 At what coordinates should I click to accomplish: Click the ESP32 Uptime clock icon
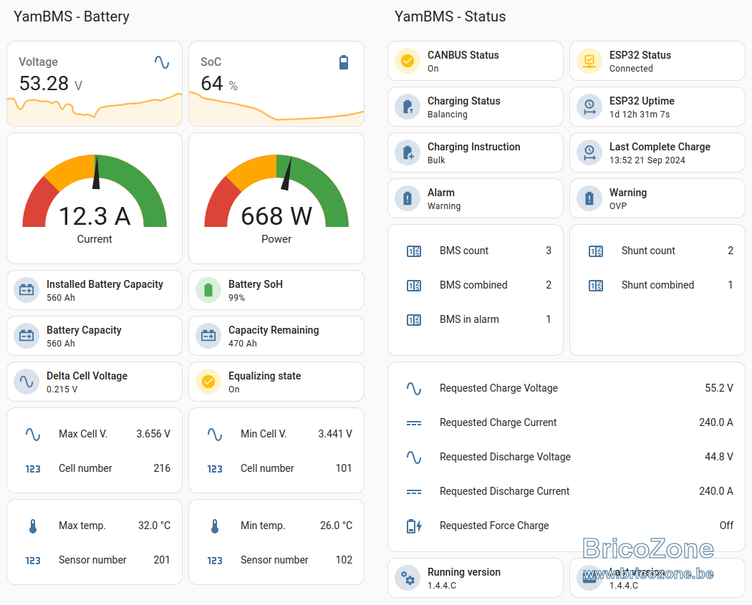tap(589, 107)
